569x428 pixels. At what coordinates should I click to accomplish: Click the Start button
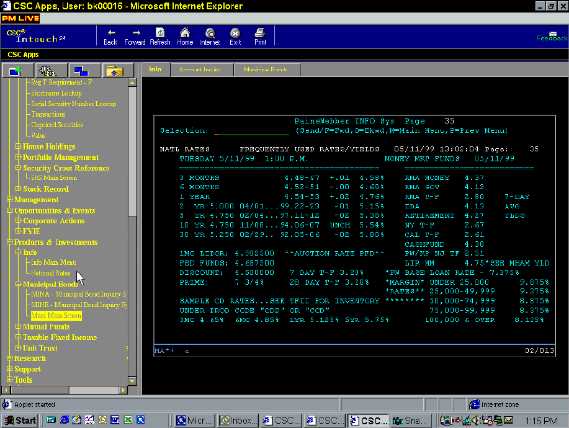point(20,421)
